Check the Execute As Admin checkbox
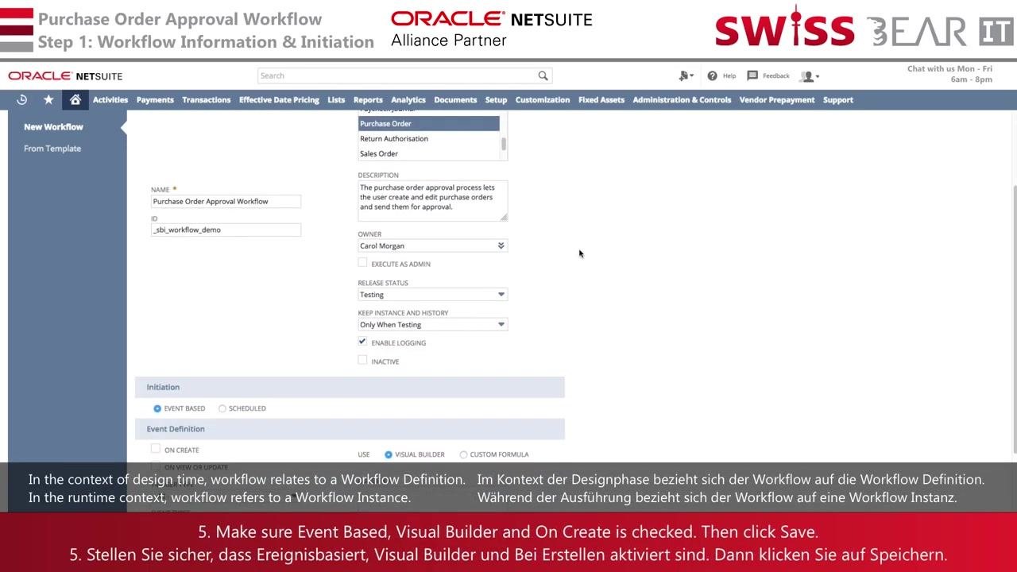This screenshot has width=1017, height=572. pos(362,263)
